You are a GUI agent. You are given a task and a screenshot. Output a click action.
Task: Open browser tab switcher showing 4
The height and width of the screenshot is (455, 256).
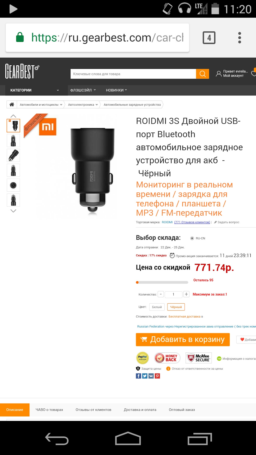point(209,38)
